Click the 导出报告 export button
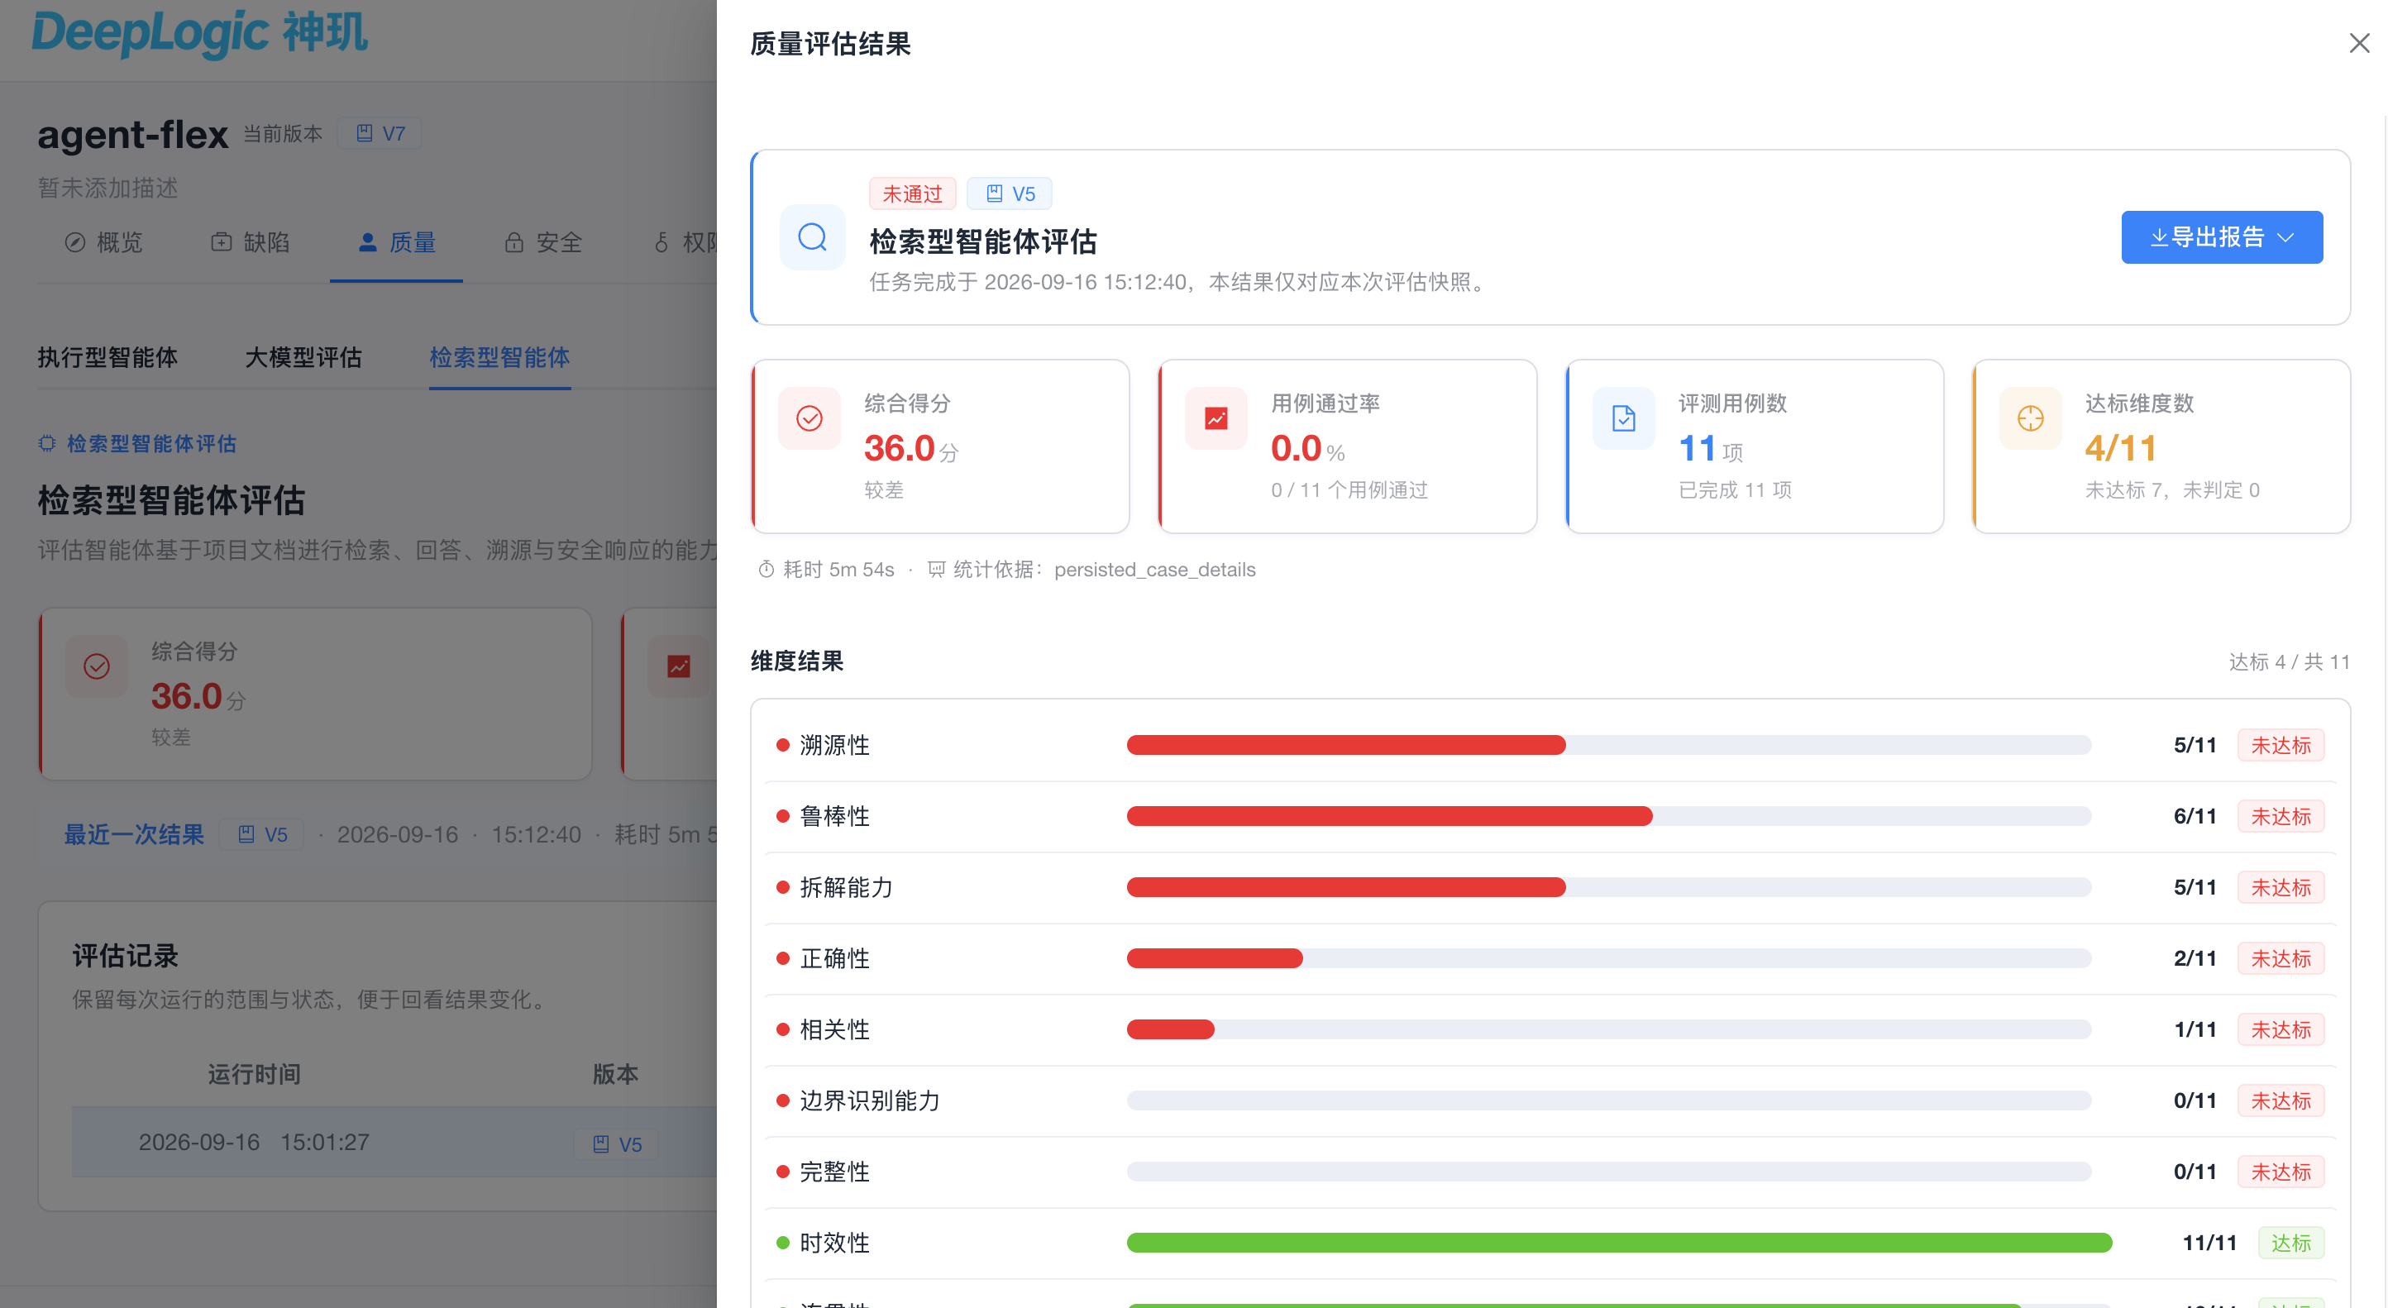This screenshot has height=1308, width=2388. click(2221, 237)
